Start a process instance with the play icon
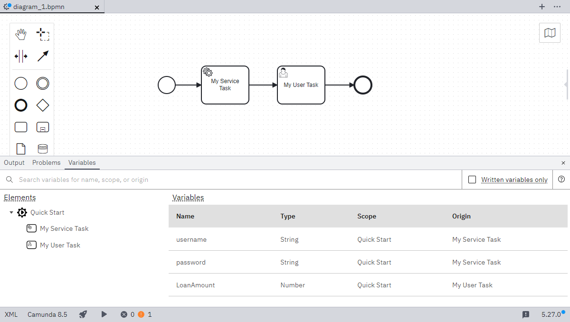The height and width of the screenshot is (322, 570). (x=104, y=314)
